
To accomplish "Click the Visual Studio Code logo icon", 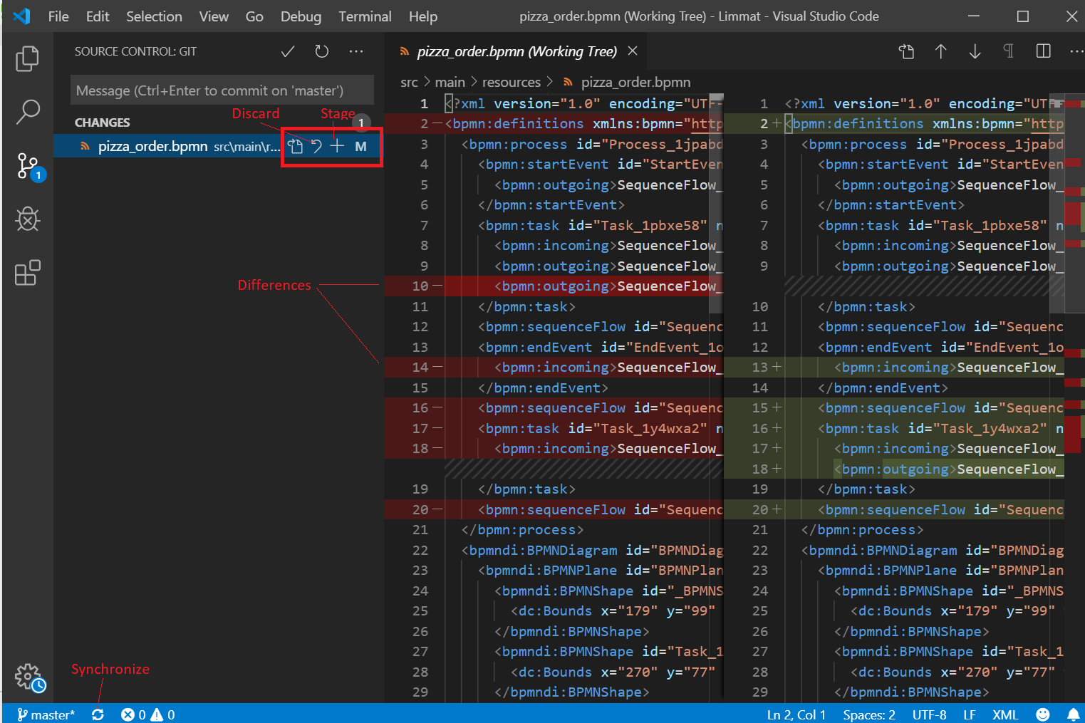I will 21,16.
